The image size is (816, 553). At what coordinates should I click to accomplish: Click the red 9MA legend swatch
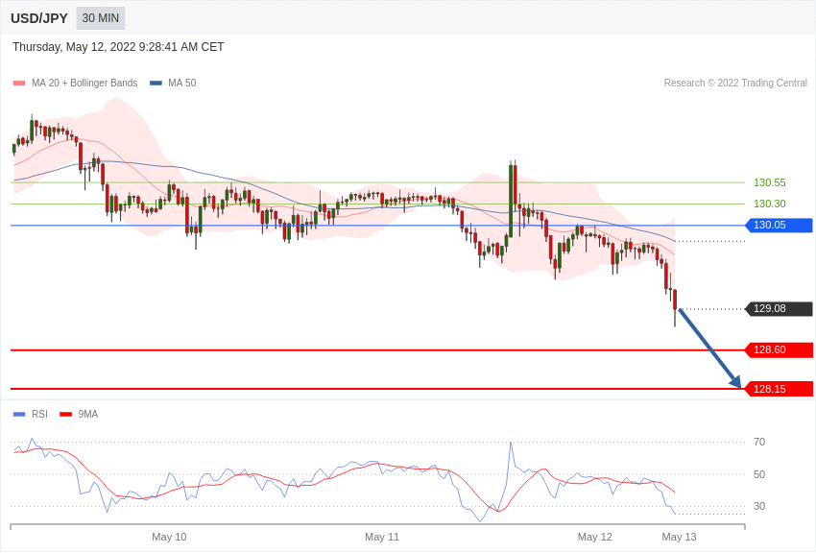[65, 414]
